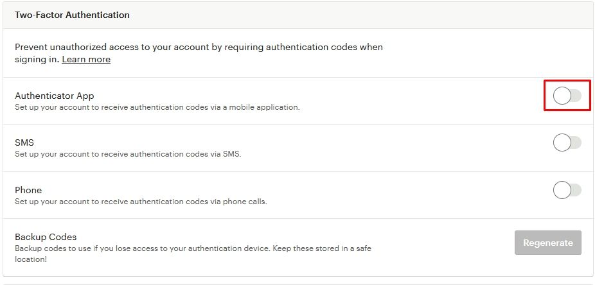Turn on SMS authentication switch
Image resolution: width=595 pixels, height=285 pixels.
tap(567, 143)
